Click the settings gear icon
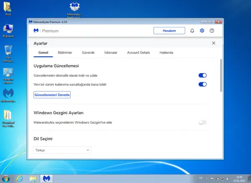251x183 pixels. click(202, 30)
